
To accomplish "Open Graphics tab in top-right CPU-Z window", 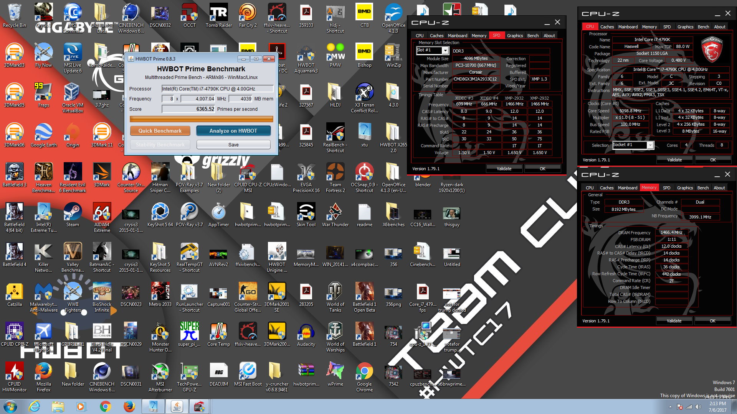I will [x=685, y=27].
